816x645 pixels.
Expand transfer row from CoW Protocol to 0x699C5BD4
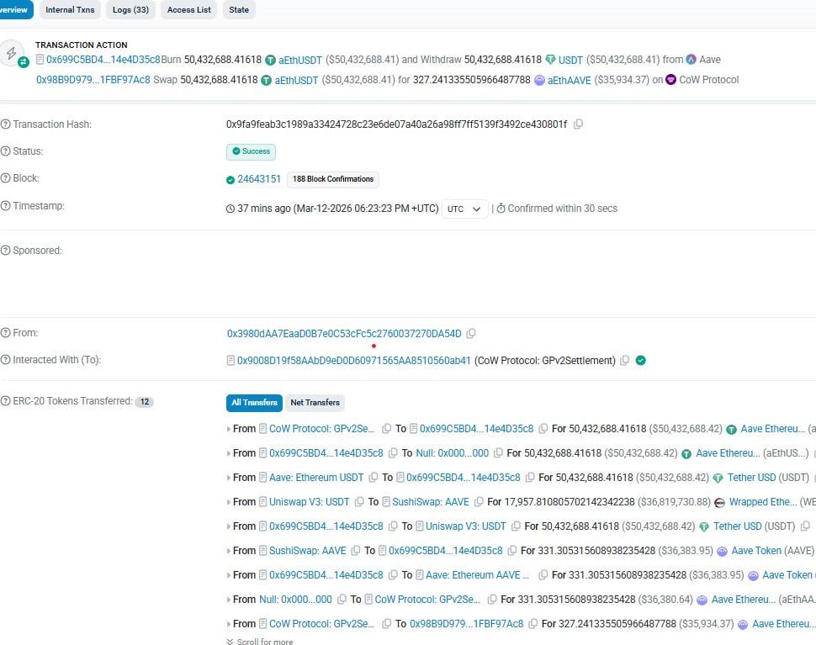(229, 429)
